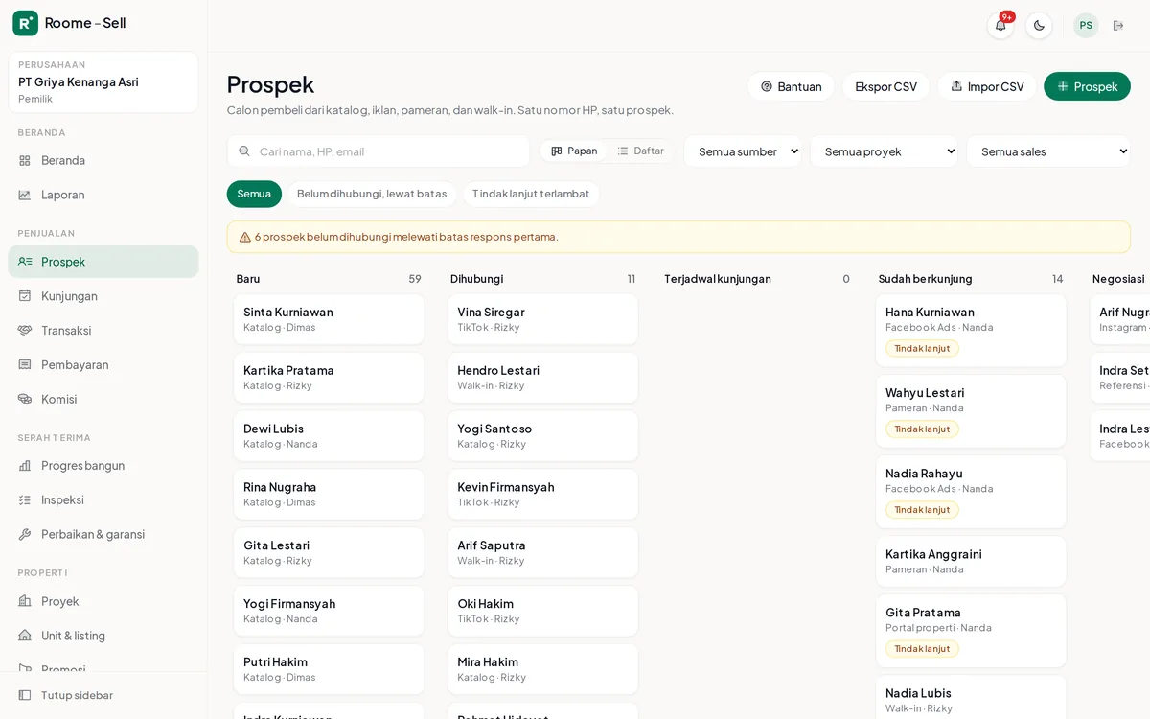
Task: Click the Proyek building icon
Action: (x=25, y=602)
